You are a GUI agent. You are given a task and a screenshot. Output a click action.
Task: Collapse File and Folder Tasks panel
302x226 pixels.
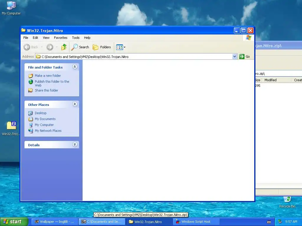(x=75, y=67)
